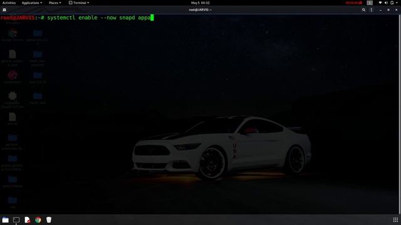Open Terminal from the dock
The image size is (401, 225).
click(16, 220)
